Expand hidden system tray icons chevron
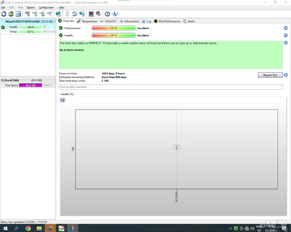This screenshot has width=291, height=232. [230, 228]
